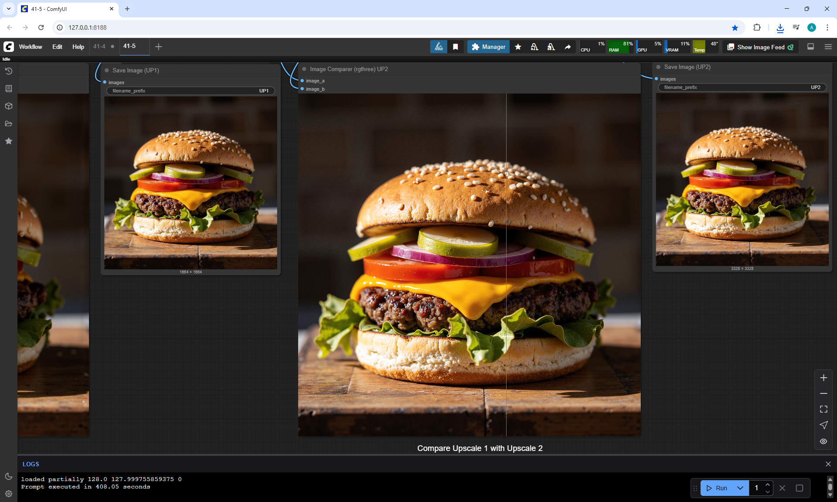
Task: Click the zoom in plus canvas button
Action: click(823, 378)
